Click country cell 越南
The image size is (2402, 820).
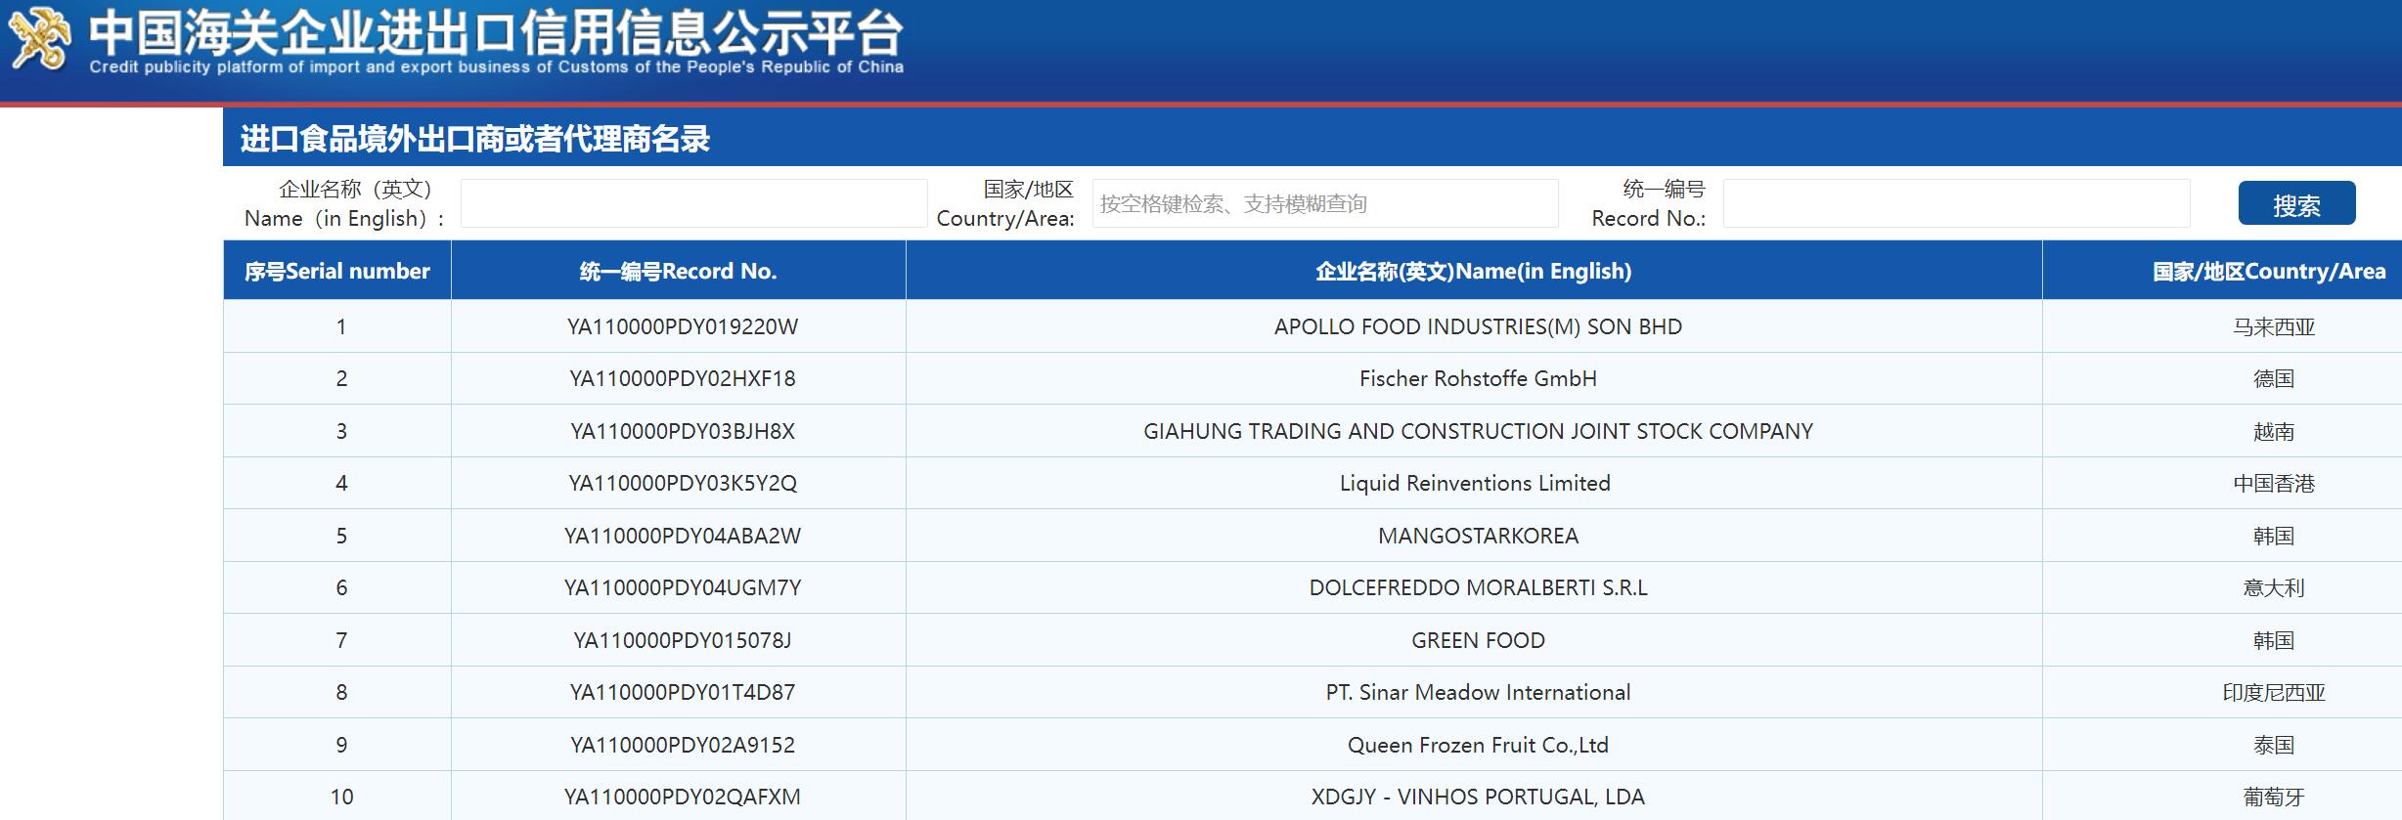[2274, 431]
